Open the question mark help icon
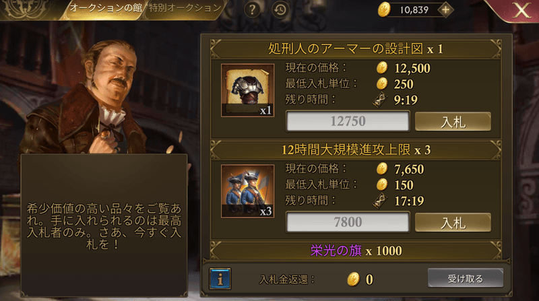The width and height of the screenshot is (539, 301). pyautogui.click(x=252, y=9)
